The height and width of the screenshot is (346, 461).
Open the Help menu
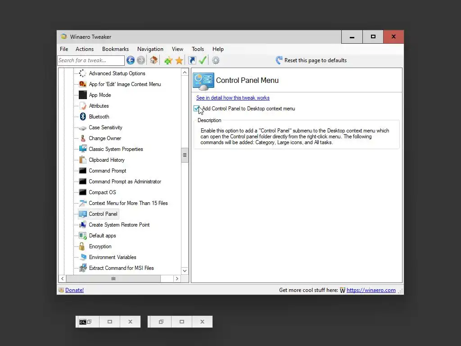click(218, 49)
